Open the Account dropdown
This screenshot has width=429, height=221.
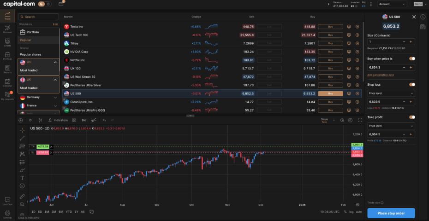(392, 4)
